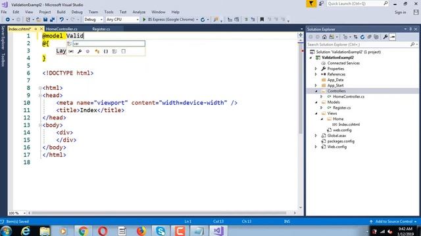Click the Visual Studio taskbar icon
This screenshot has width=421, height=236.
218,231
